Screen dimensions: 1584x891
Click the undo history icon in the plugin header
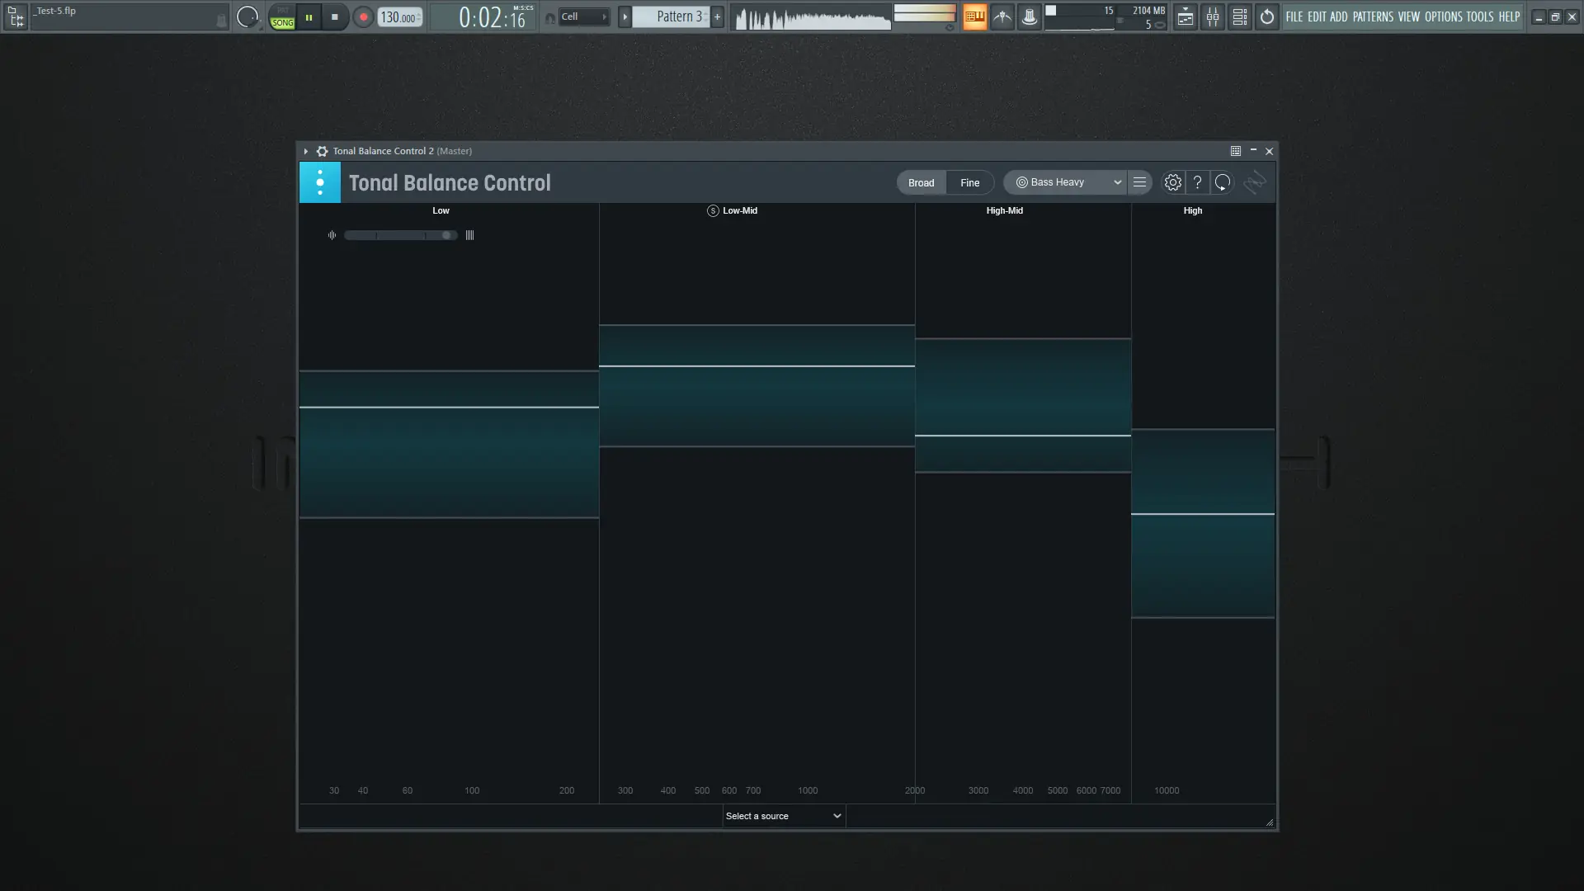click(1222, 182)
